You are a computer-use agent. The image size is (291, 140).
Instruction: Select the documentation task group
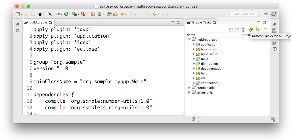point(212,68)
